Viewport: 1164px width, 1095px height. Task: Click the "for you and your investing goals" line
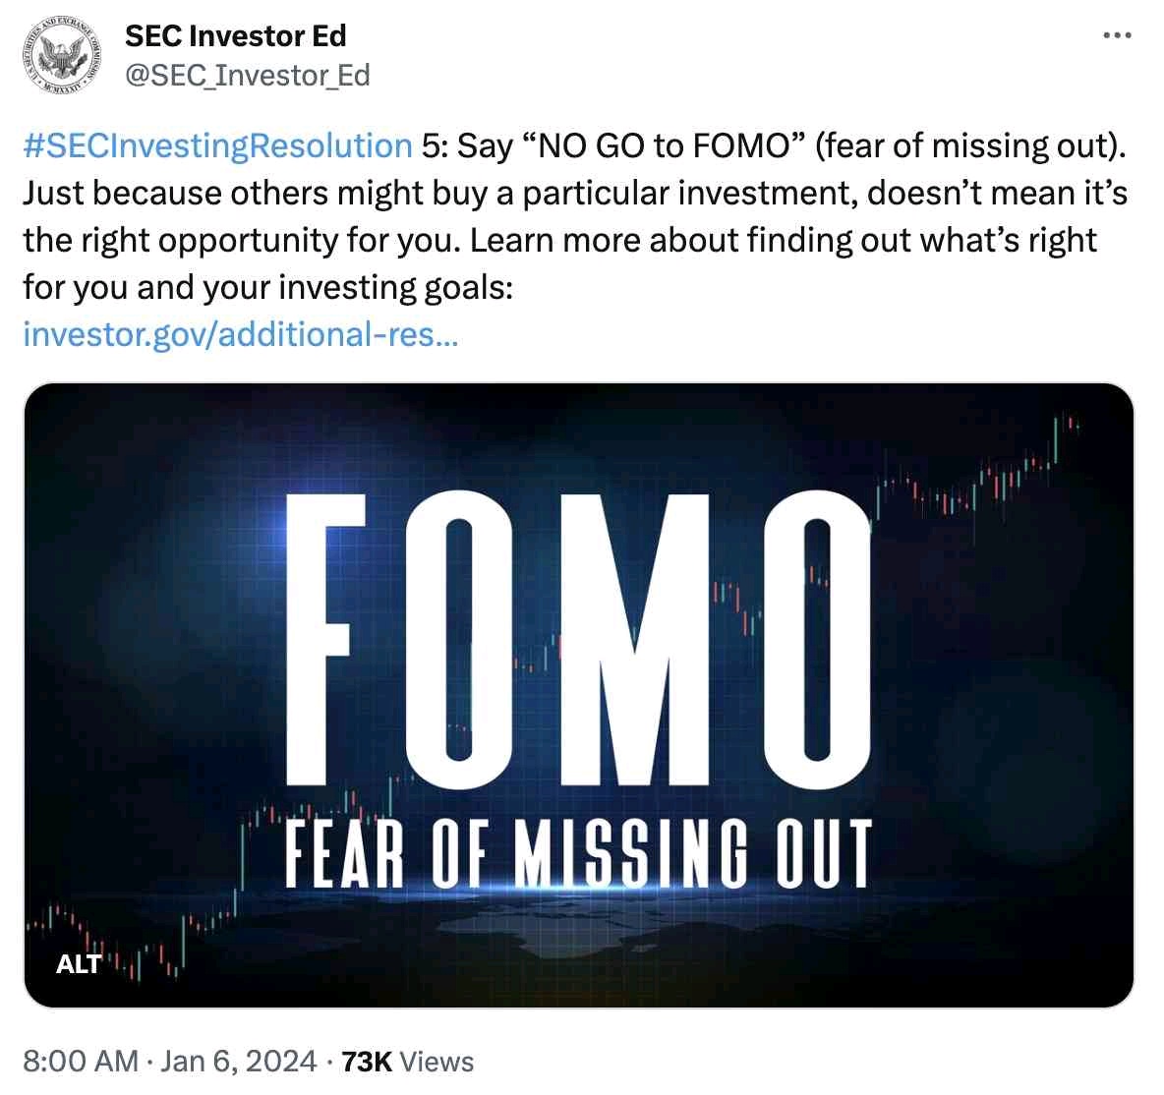[x=267, y=287]
